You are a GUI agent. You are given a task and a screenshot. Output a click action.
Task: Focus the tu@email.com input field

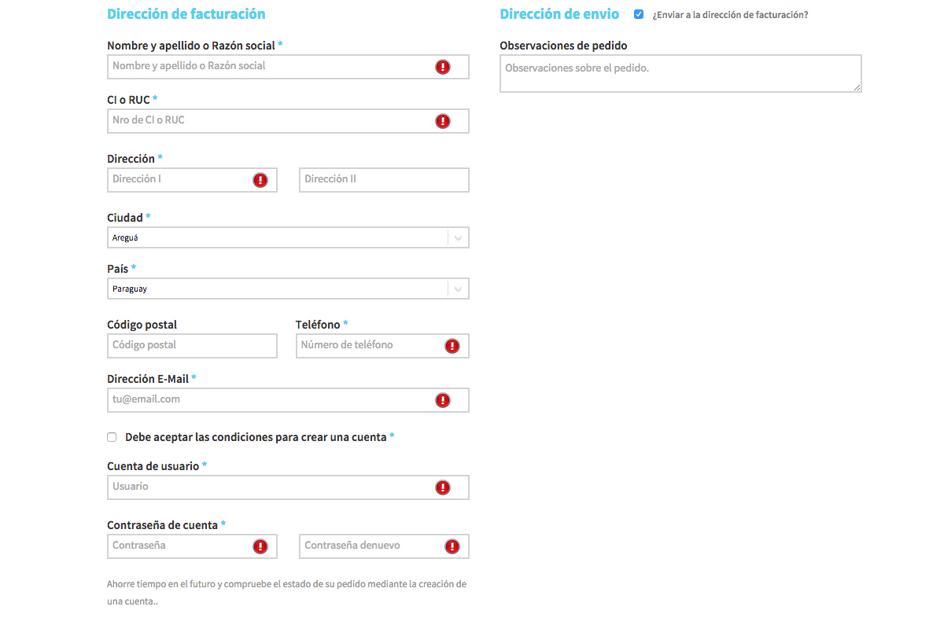click(288, 400)
